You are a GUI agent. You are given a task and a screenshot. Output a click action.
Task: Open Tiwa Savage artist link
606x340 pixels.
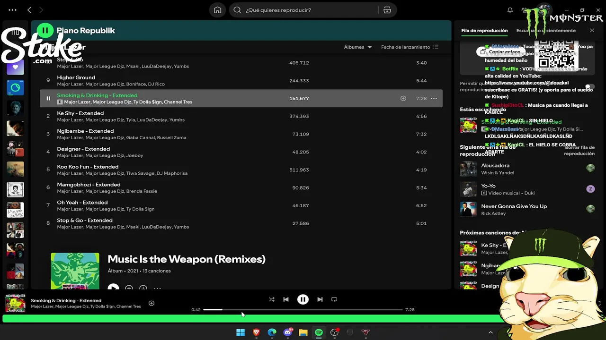coord(140,173)
